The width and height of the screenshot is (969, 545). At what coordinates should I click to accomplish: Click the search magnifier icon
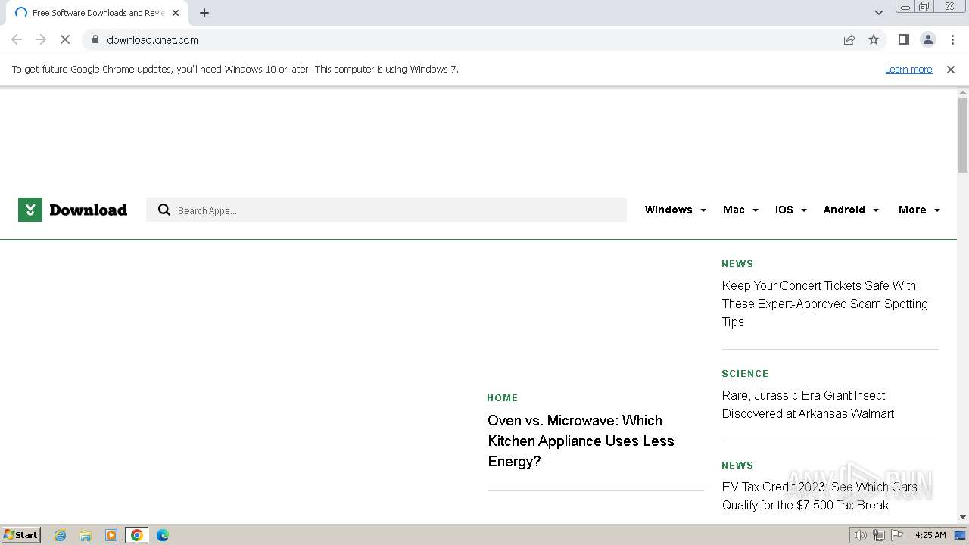(164, 210)
